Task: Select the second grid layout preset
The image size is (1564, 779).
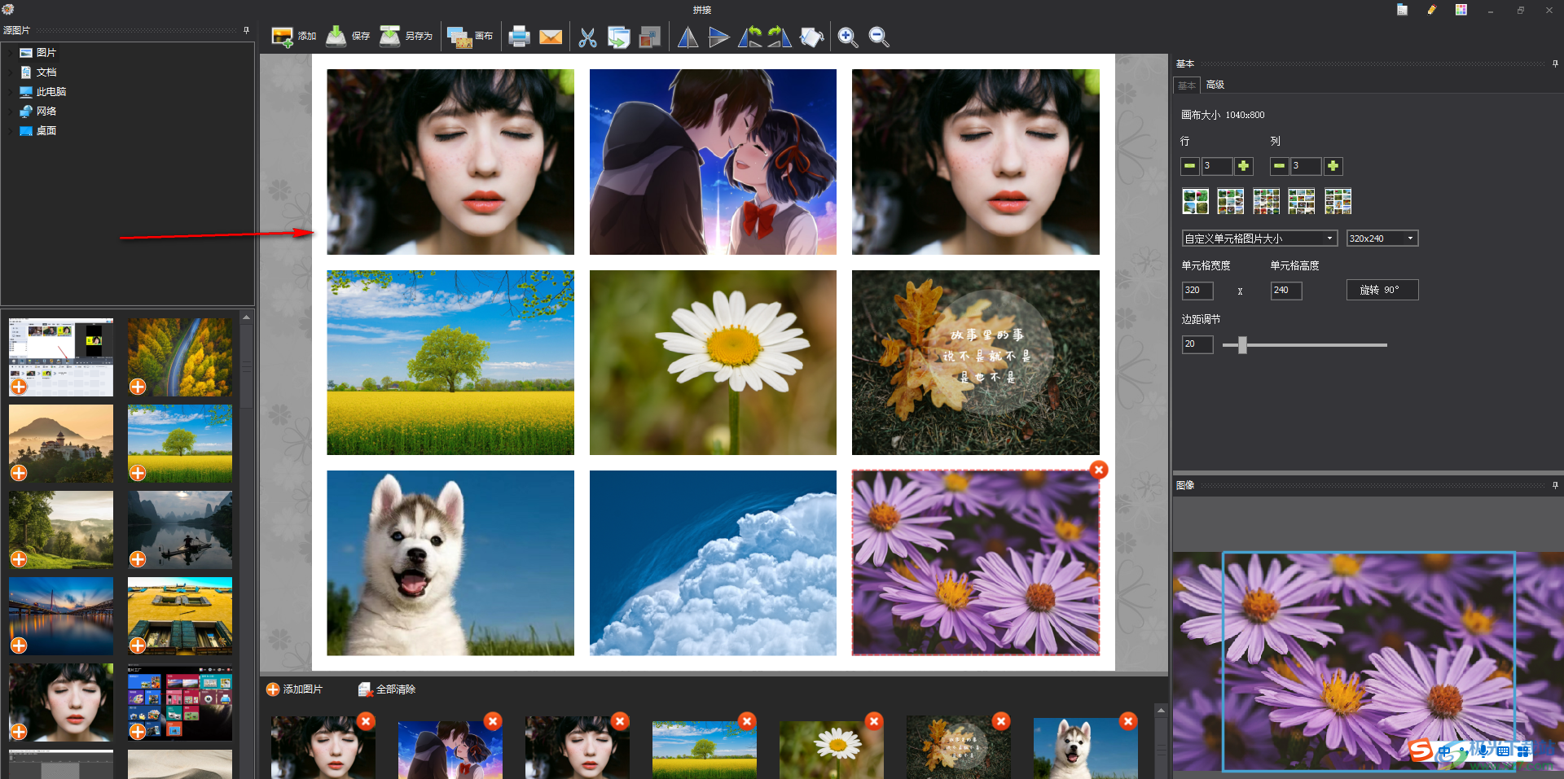Action: [x=1230, y=201]
